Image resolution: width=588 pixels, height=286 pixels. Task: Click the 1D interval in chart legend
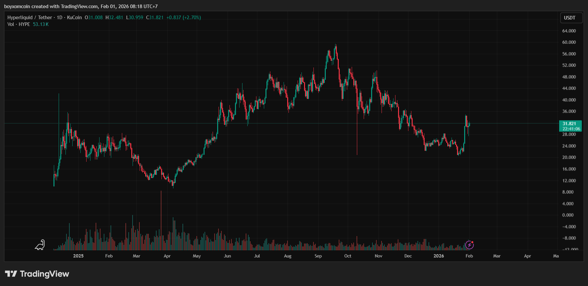59,18
